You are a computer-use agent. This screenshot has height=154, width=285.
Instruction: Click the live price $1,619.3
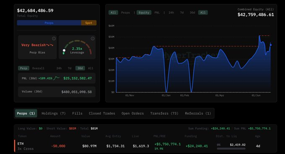pos(141,146)
